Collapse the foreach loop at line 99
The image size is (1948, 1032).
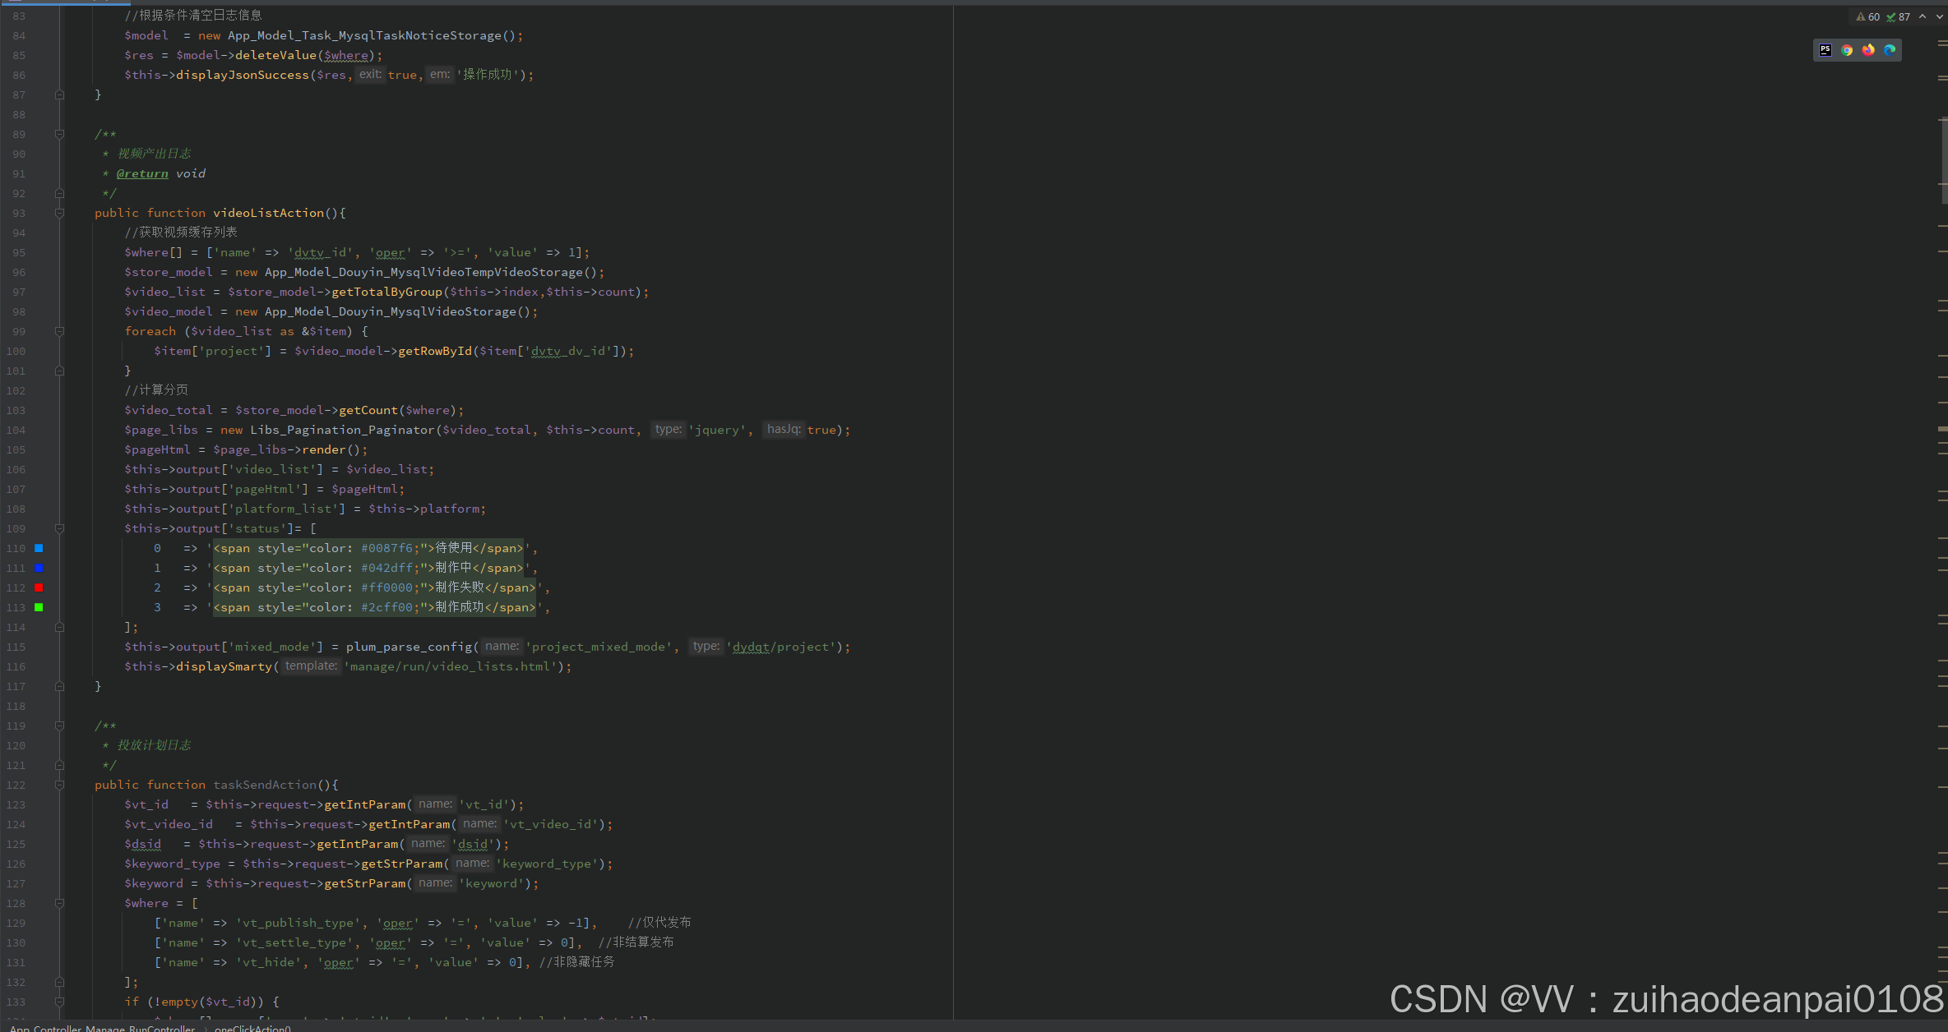59,331
